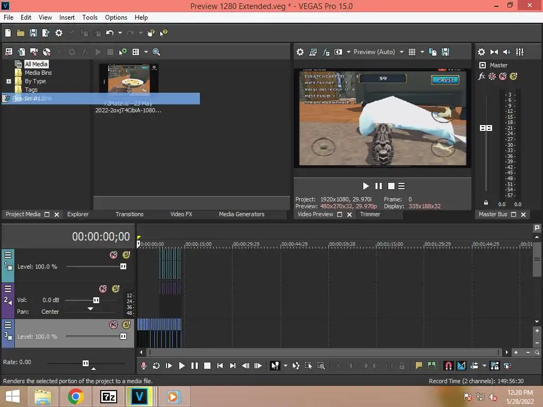Image resolution: width=543 pixels, height=407 pixels.
Task: Switch to the Video FX tab
Action: click(181, 214)
